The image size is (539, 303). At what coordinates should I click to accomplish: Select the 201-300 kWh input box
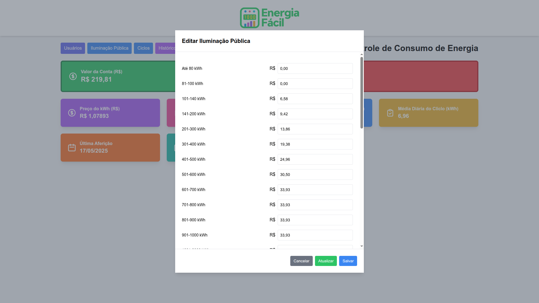[x=315, y=129]
